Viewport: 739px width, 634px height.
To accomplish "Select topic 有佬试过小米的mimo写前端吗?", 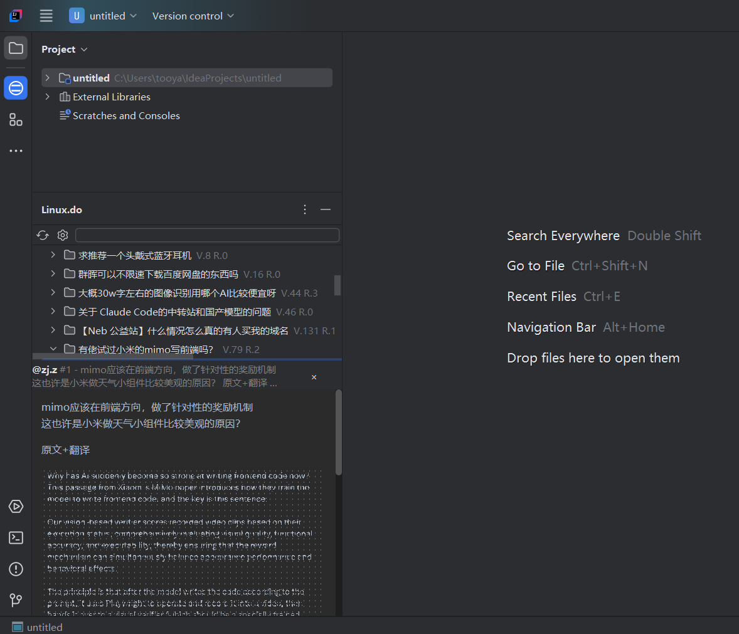I will pyautogui.click(x=146, y=349).
